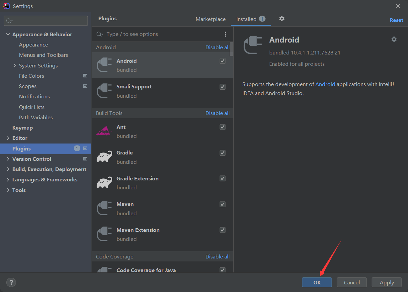Close the Settings dialog window
This screenshot has width=408, height=292.
tap(398, 6)
